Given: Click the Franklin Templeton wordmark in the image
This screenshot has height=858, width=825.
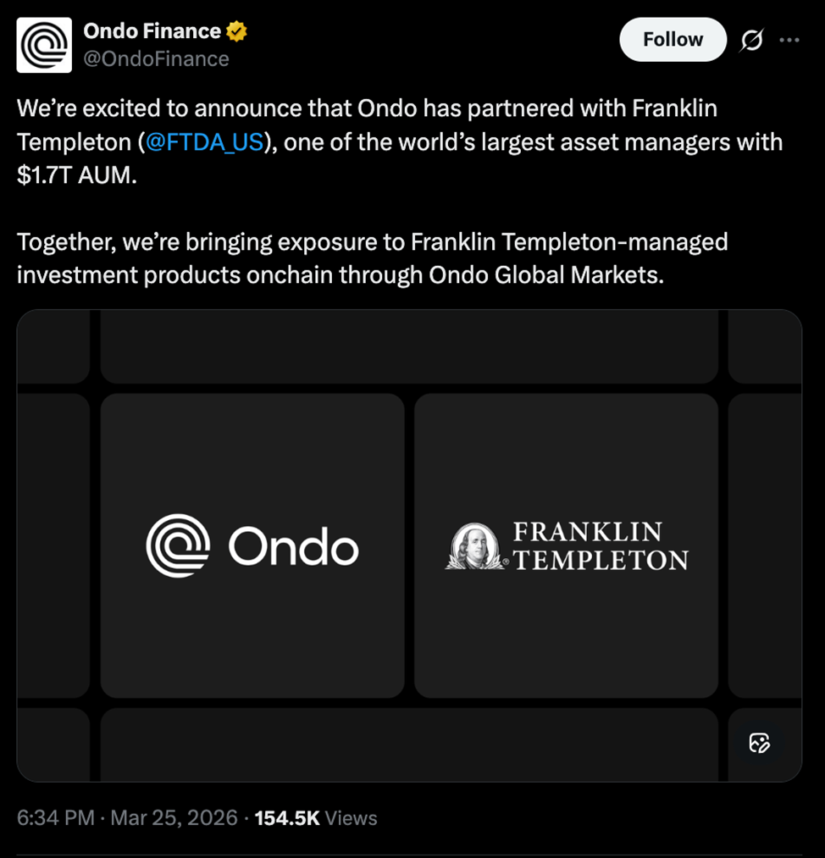Looking at the screenshot, I should pos(600,546).
